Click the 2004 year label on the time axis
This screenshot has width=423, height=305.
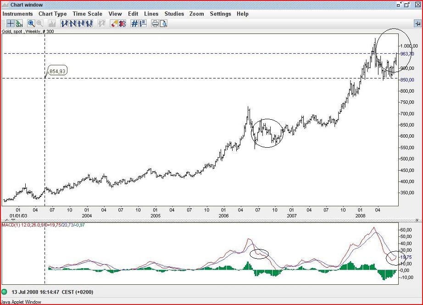[x=87, y=216]
